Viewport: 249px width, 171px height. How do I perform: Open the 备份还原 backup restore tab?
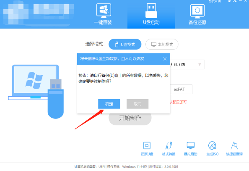[197, 14]
